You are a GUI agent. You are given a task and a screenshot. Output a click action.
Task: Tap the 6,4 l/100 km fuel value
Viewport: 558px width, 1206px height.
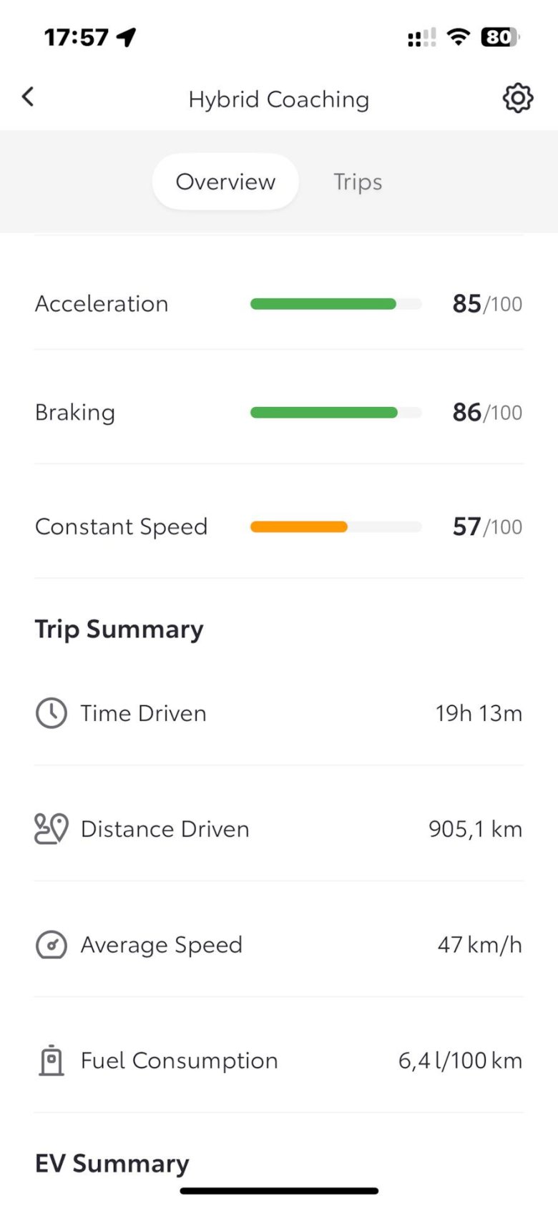[459, 1061]
